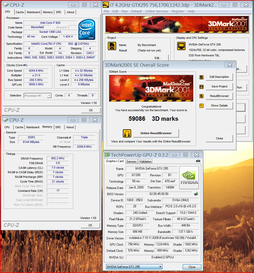Click the DRAM Frequency value 802.2 MHz
Image resolution: width=254 pixels, height=273 pixels.
58,158
